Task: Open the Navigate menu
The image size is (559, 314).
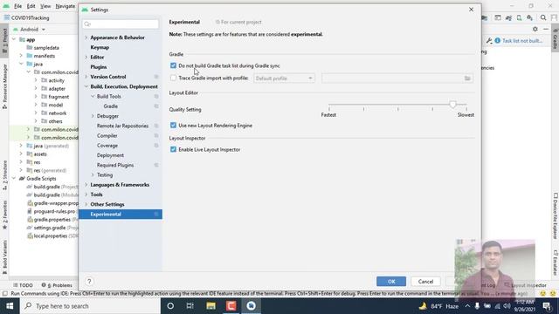Action: [66, 6]
